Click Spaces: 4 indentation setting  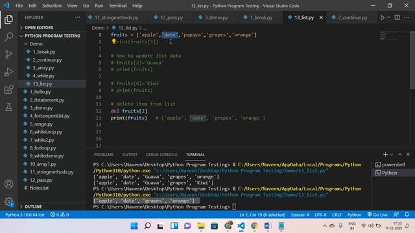tap(300, 215)
